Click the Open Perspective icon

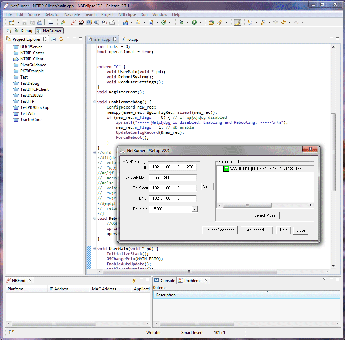9,31
